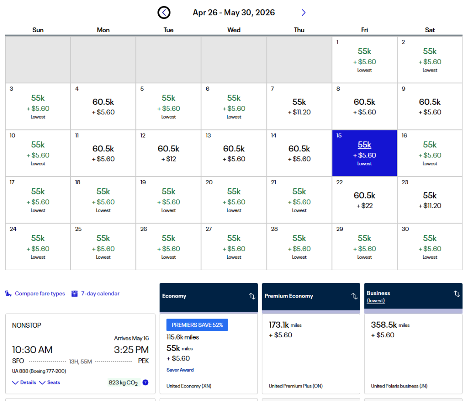This screenshot has width=471, height=401.
Task: Sort by Business fare arrows
Action: [457, 294]
